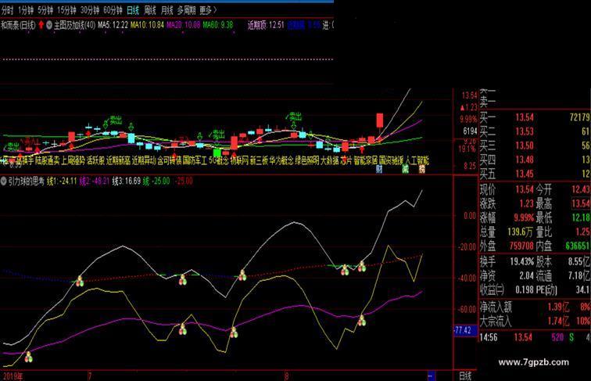
Task: Click the 智能家居 concept tag
Action: pos(366,161)
